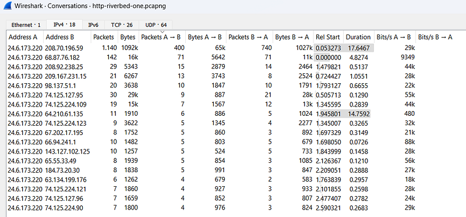Open the UDP · 64 tab

click(156, 24)
